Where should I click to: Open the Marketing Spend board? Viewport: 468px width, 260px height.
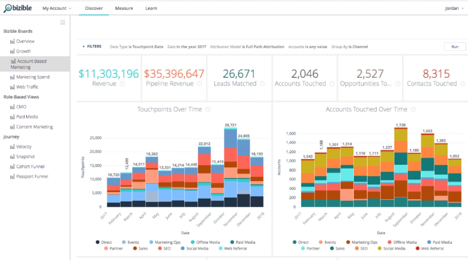click(33, 77)
